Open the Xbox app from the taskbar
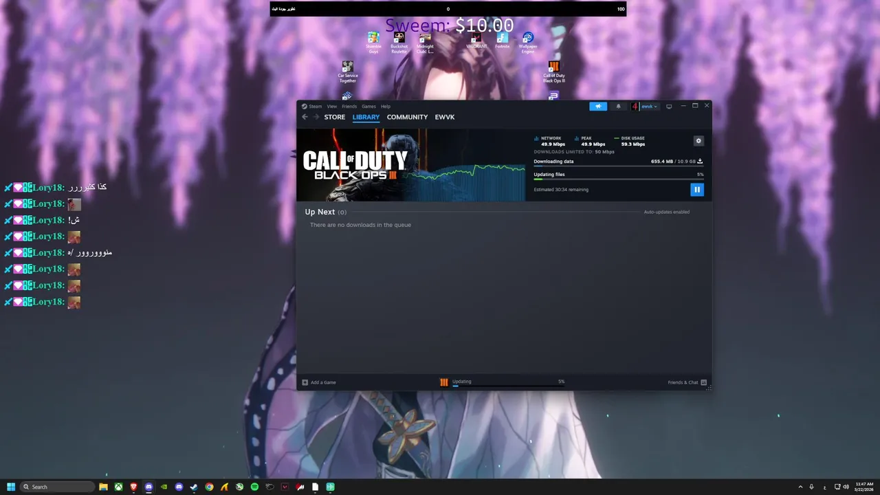The width and height of the screenshot is (880, 495). pyautogui.click(x=118, y=487)
